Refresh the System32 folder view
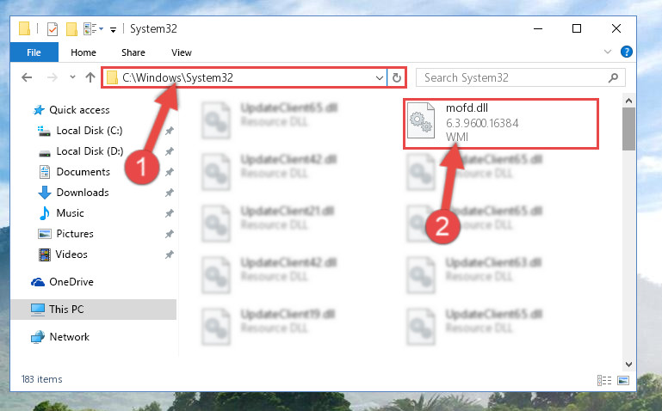 click(x=397, y=77)
